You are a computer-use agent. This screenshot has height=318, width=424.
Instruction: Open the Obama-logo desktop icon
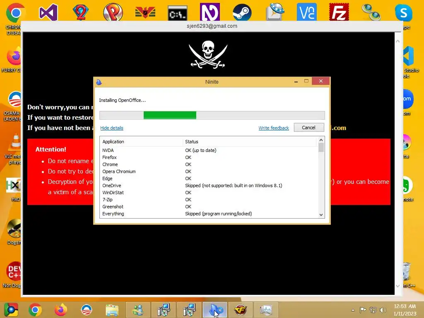point(14,99)
